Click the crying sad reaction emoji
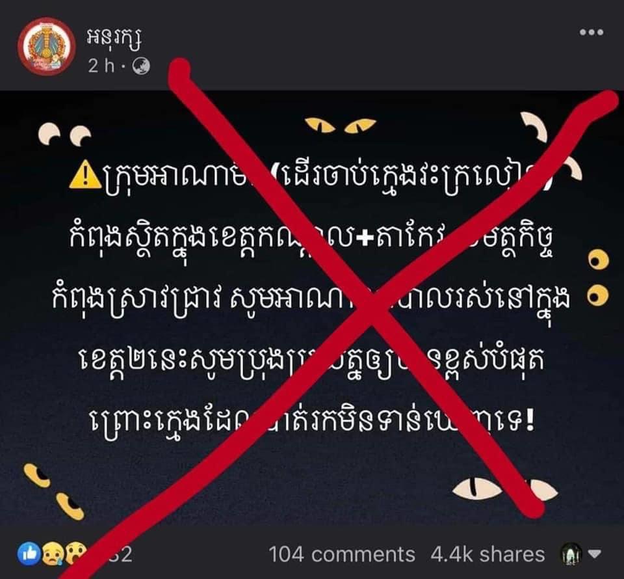Image resolution: width=624 pixels, height=579 pixels. click(x=52, y=554)
